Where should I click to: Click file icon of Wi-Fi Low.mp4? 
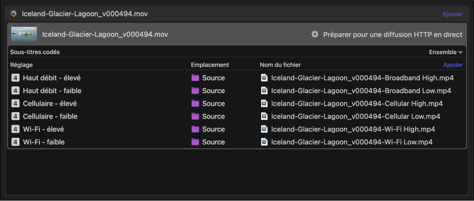264,142
